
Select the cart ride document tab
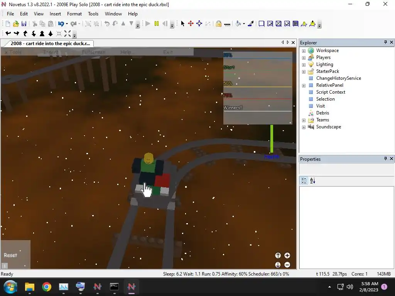coord(50,43)
